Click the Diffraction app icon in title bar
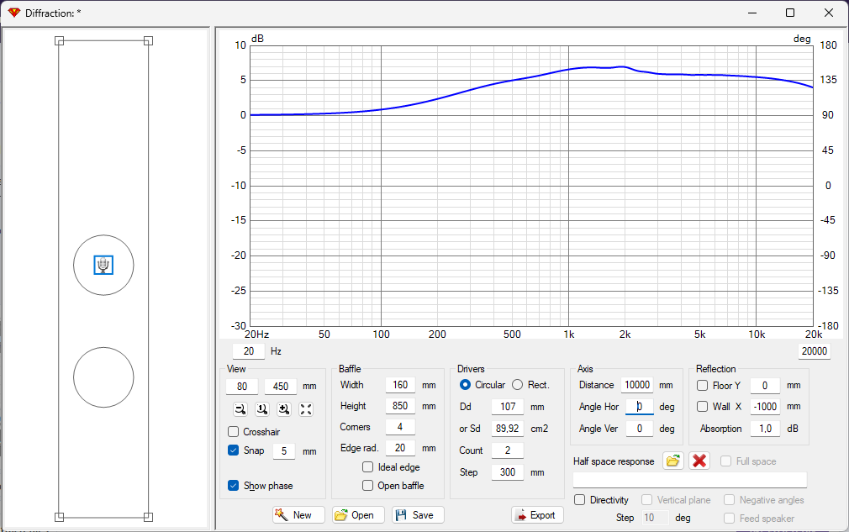The image size is (849, 532). tap(14, 13)
